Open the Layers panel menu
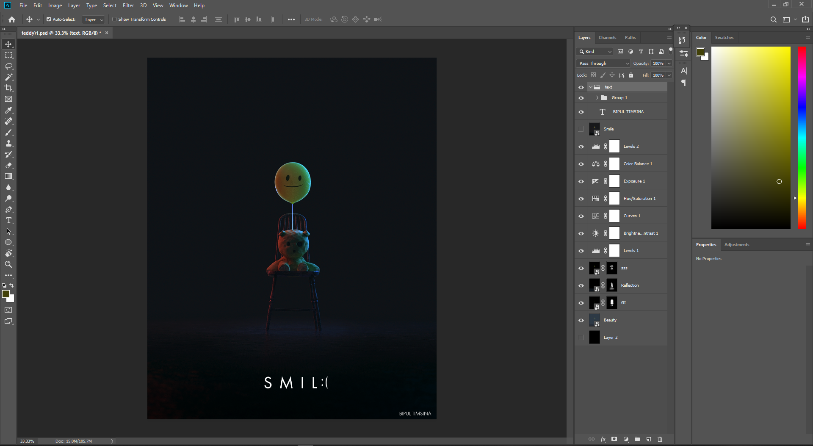813x446 pixels. pyautogui.click(x=669, y=38)
